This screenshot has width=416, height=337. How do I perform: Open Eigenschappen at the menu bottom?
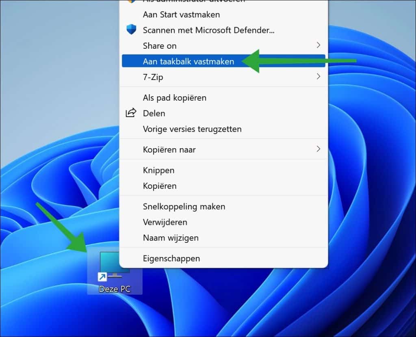pos(171,258)
